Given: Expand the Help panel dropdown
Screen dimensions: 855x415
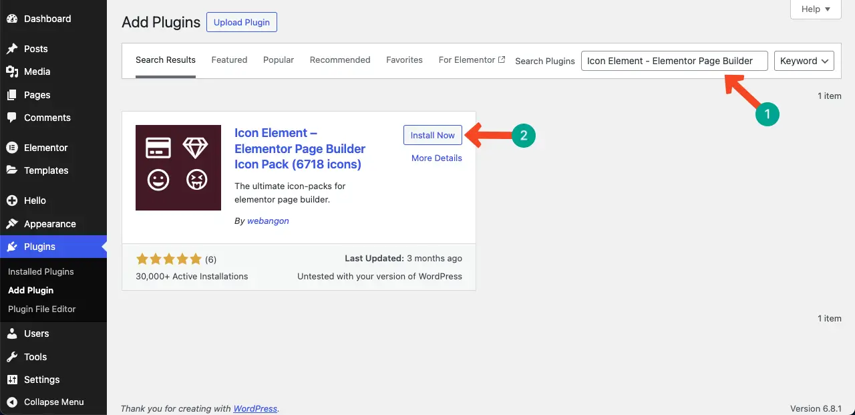Looking at the screenshot, I should pos(816,9).
